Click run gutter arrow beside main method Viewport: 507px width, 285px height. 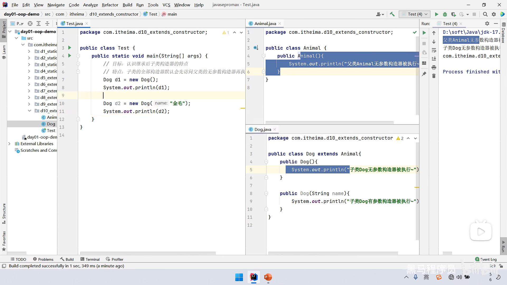70,56
